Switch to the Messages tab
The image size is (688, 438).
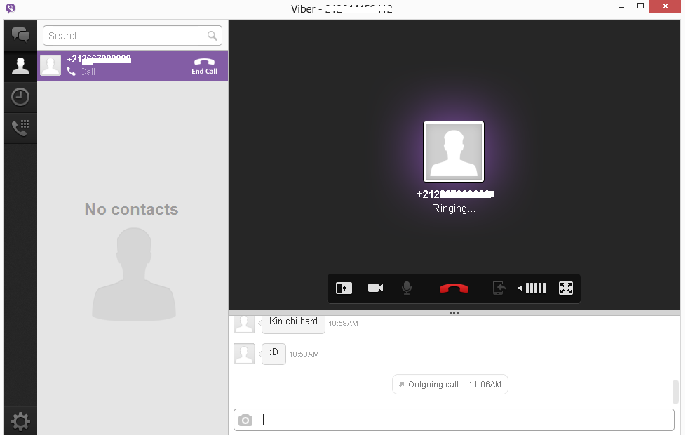(x=20, y=34)
